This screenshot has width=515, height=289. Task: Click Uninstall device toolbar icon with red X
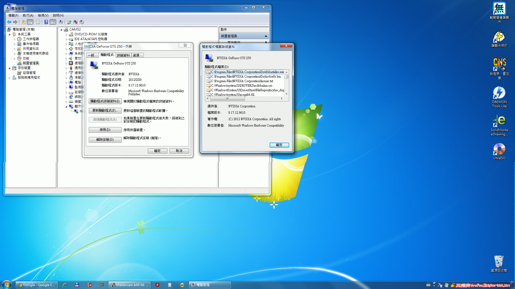pos(75,22)
